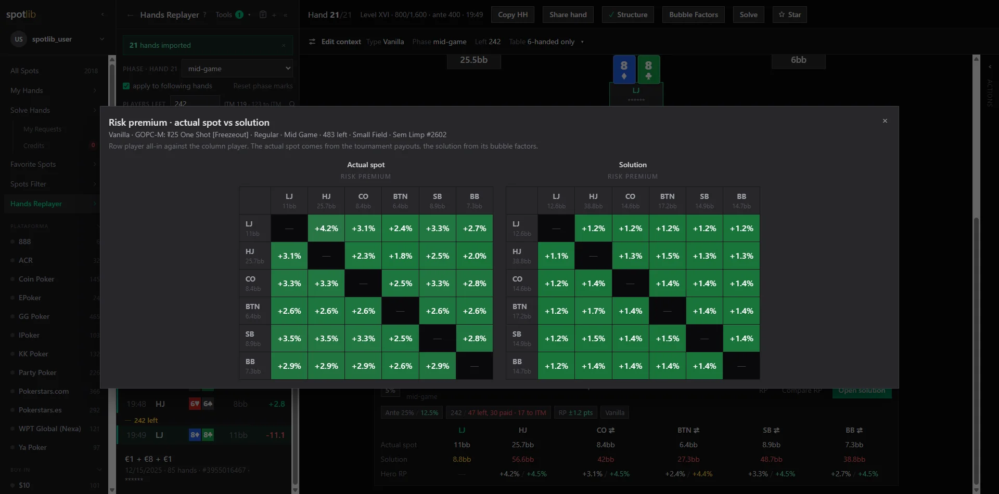Viewport: 999px width, 494px height.
Task: Open the Hands Replayer help question mark
Action: (x=204, y=15)
